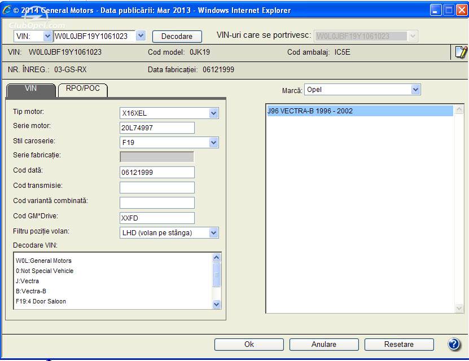Confirm with the Ok button
Viewport: 469px width, 361px height.
pyautogui.click(x=249, y=344)
